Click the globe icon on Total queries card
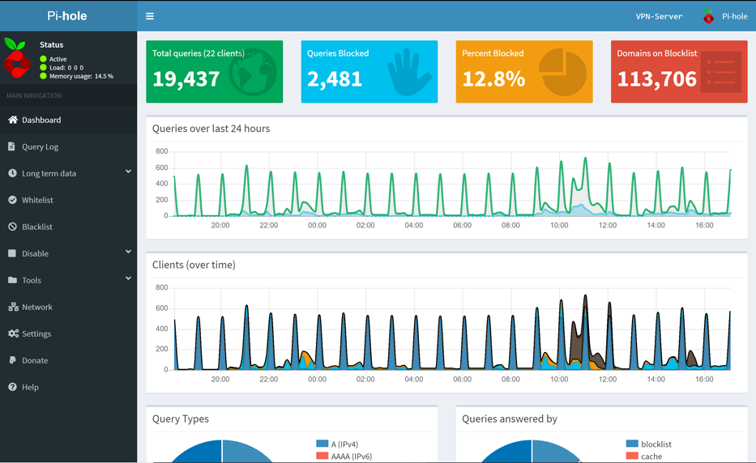This screenshot has height=463, width=756. [253, 72]
